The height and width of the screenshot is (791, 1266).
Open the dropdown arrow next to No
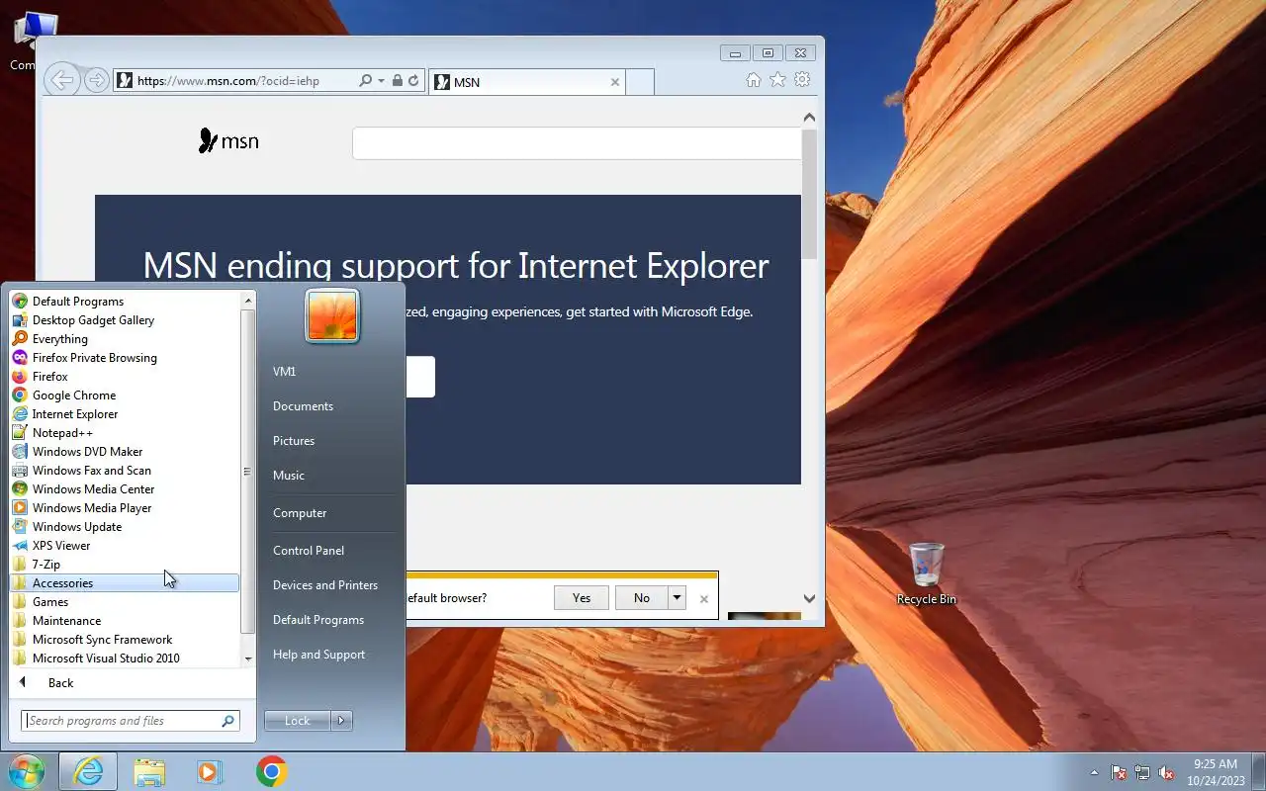(x=677, y=598)
